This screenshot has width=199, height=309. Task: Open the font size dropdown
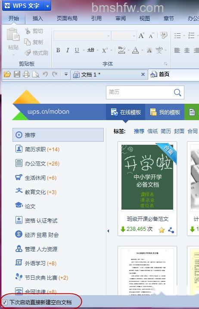pos(134,36)
